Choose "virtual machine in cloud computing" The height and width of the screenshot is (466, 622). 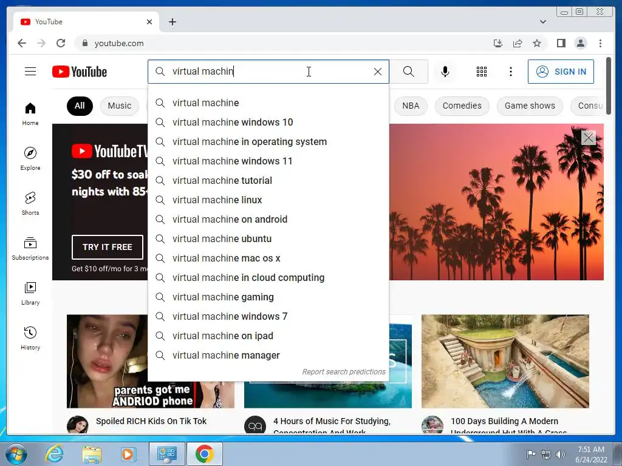[268, 278]
